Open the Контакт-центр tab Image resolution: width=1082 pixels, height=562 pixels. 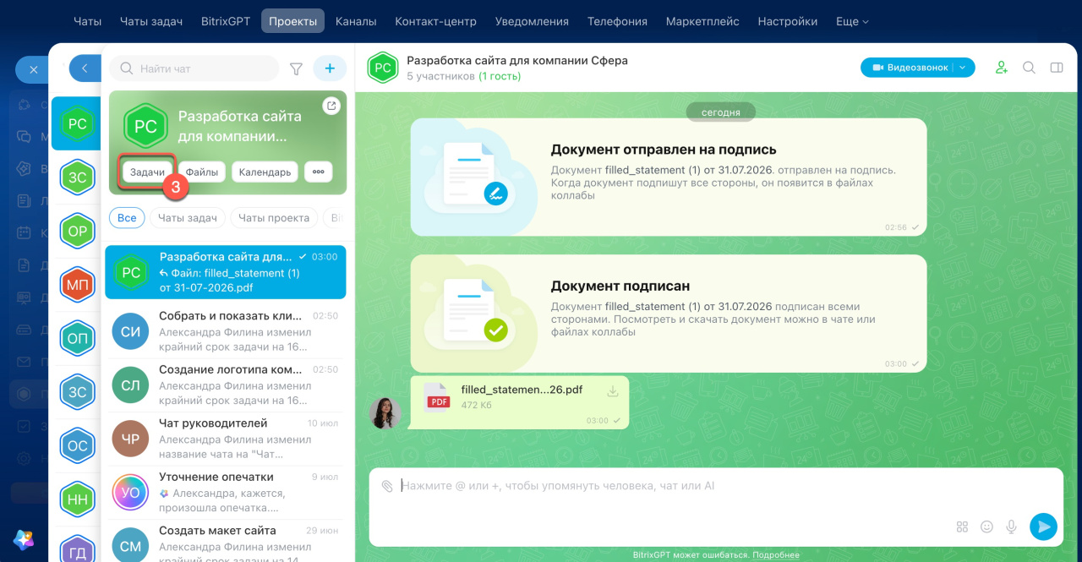coord(435,21)
